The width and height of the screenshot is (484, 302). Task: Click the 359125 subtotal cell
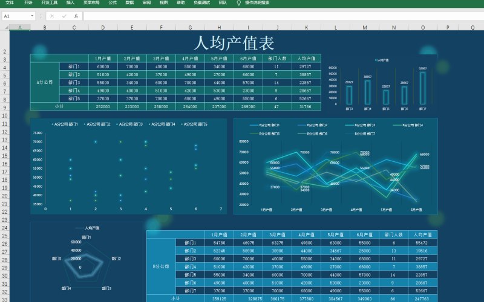(x=219, y=299)
